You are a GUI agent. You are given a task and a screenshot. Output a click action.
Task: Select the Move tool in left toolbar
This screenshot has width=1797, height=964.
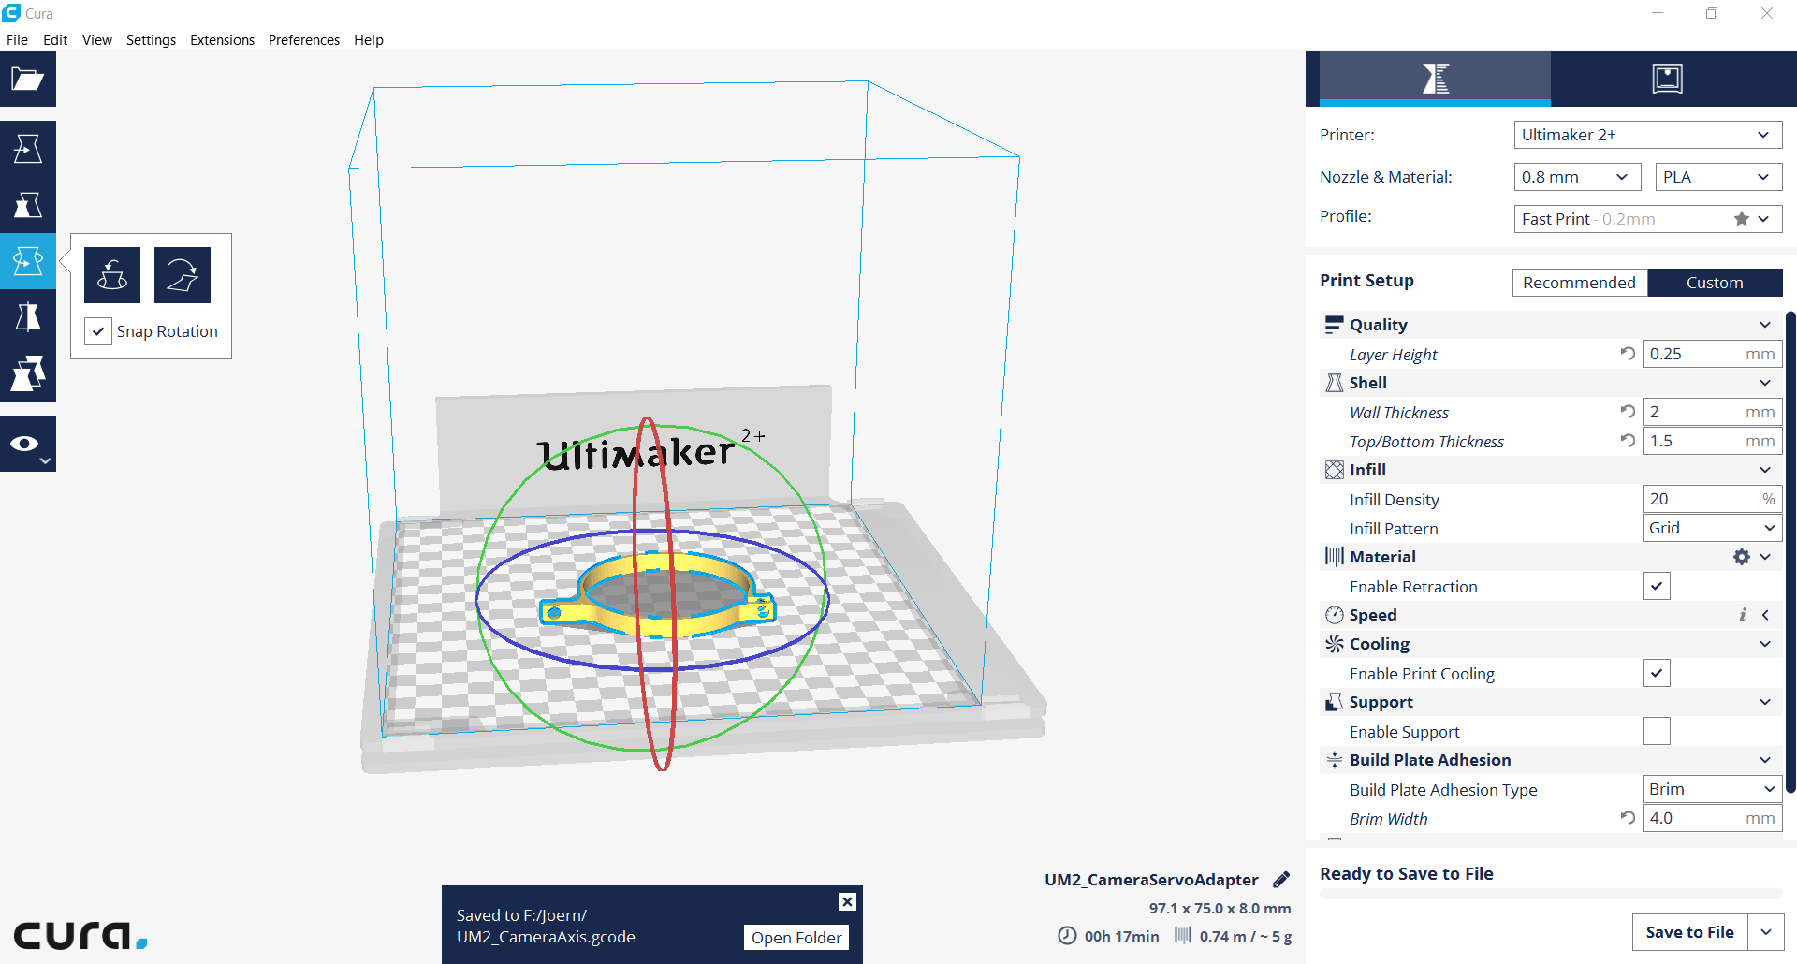coord(28,149)
